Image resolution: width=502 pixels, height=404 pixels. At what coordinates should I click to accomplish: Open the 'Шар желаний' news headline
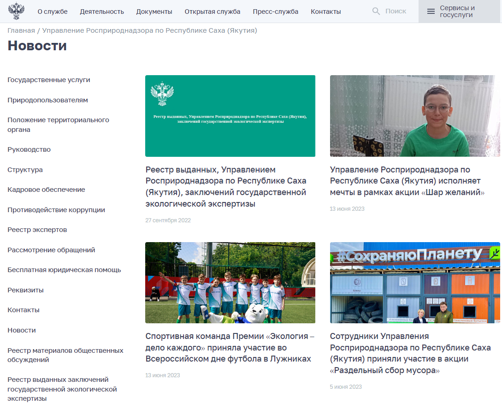tap(407, 181)
